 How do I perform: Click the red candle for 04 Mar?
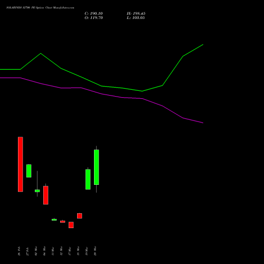tap(46, 195)
